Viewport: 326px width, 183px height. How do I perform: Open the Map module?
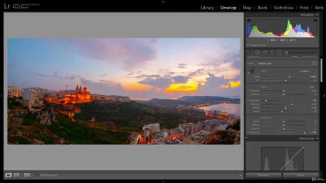[x=247, y=8]
